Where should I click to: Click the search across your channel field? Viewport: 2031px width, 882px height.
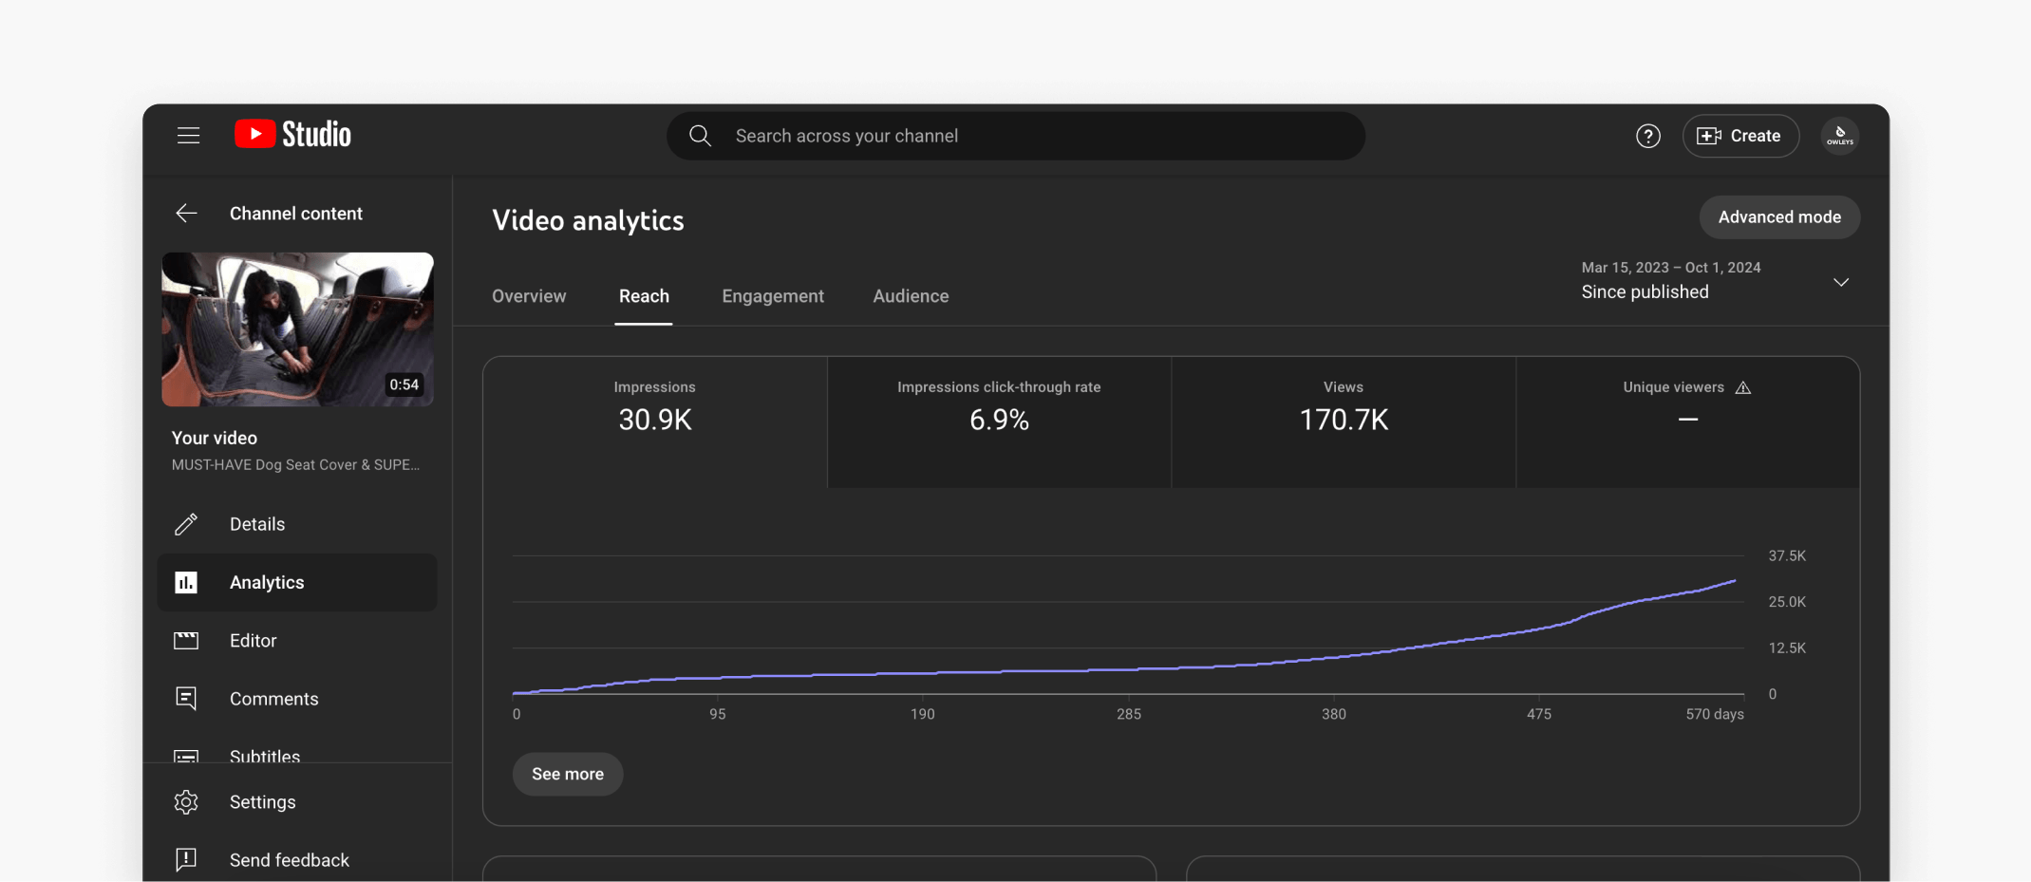pyautogui.click(x=1016, y=137)
